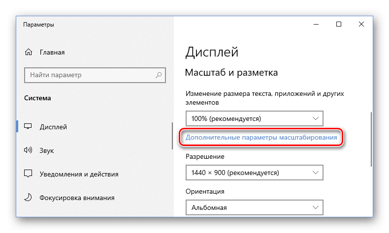Click the Дисплей page title
Screen dimensions: 389x233
tap(212, 52)
